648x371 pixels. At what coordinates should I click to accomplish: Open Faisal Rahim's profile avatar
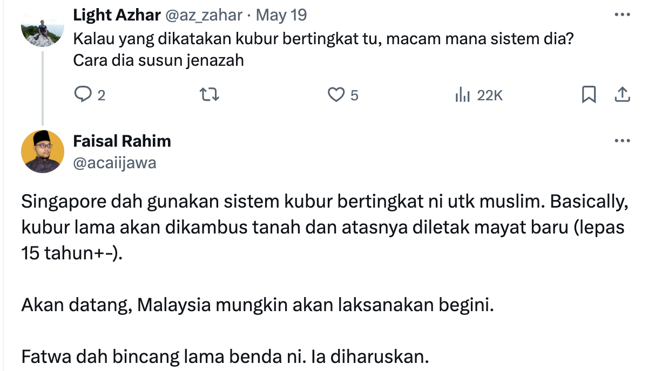pos(42,151)
